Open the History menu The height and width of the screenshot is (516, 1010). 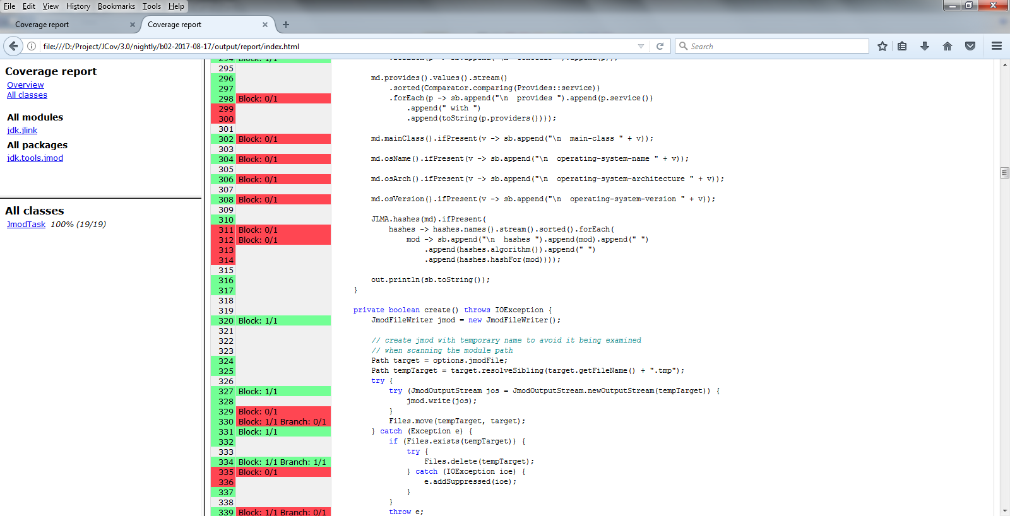pos(78,6)
